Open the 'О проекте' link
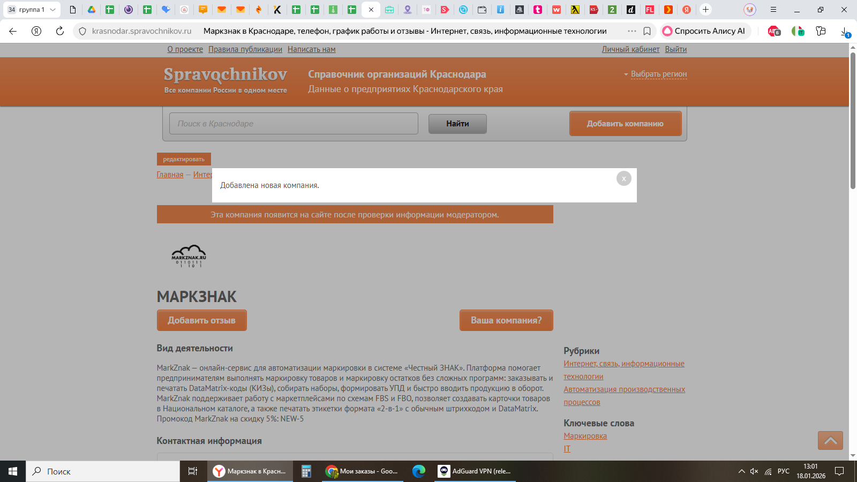 pos(185,49)
